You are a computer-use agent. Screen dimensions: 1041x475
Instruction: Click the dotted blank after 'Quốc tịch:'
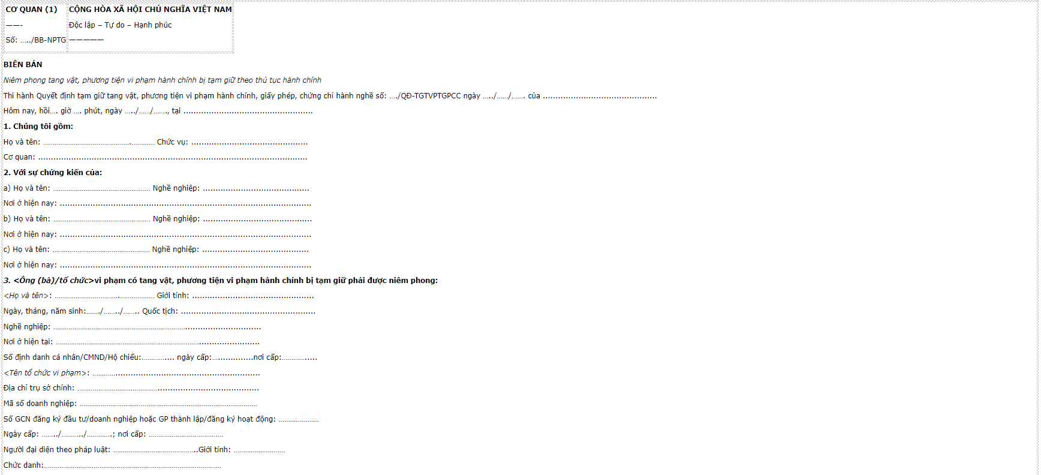248,312
